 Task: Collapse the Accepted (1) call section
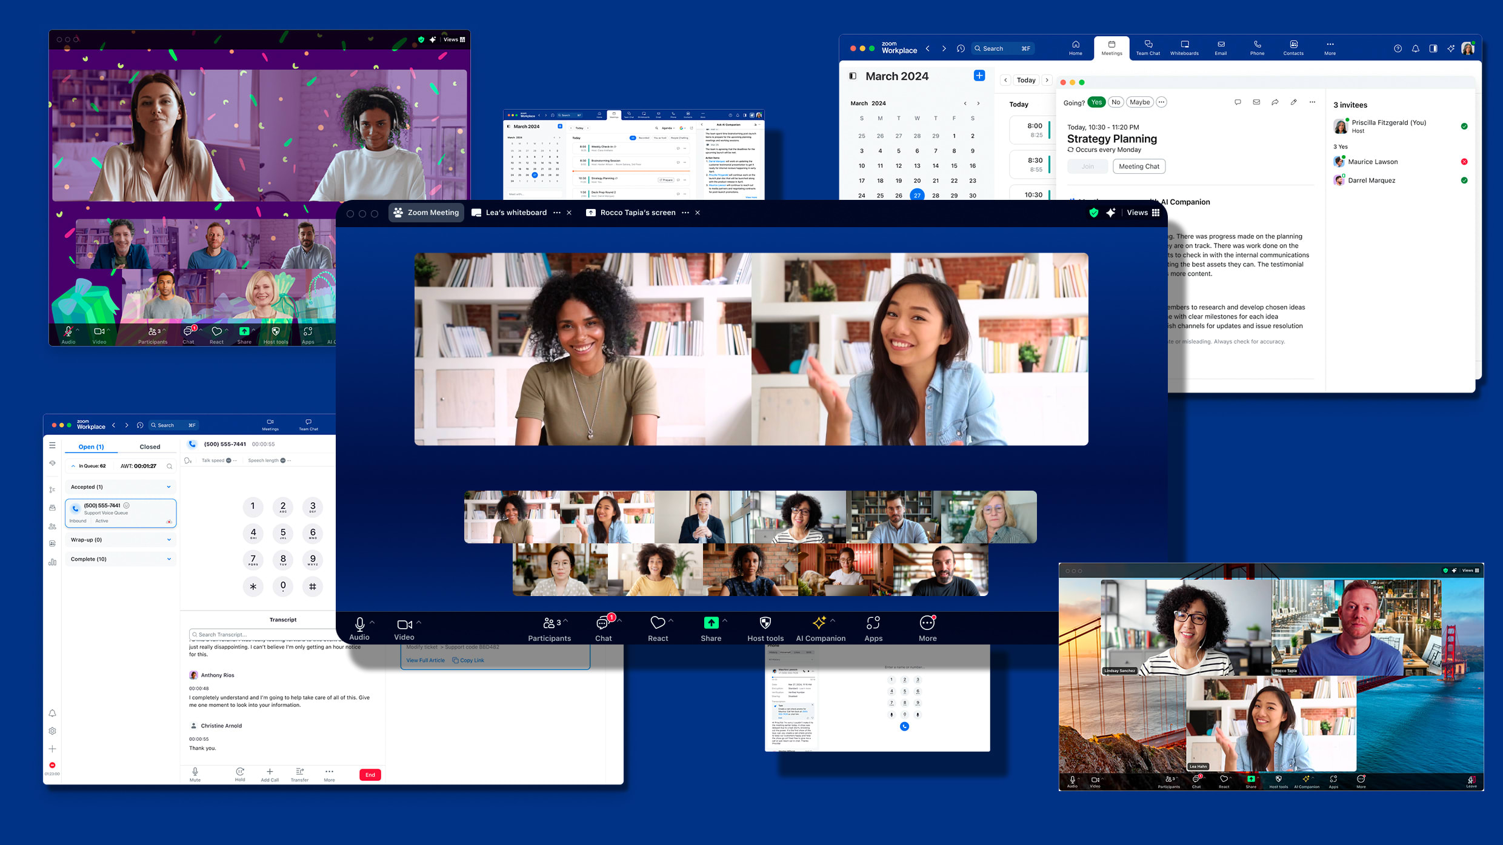(168, 486)
